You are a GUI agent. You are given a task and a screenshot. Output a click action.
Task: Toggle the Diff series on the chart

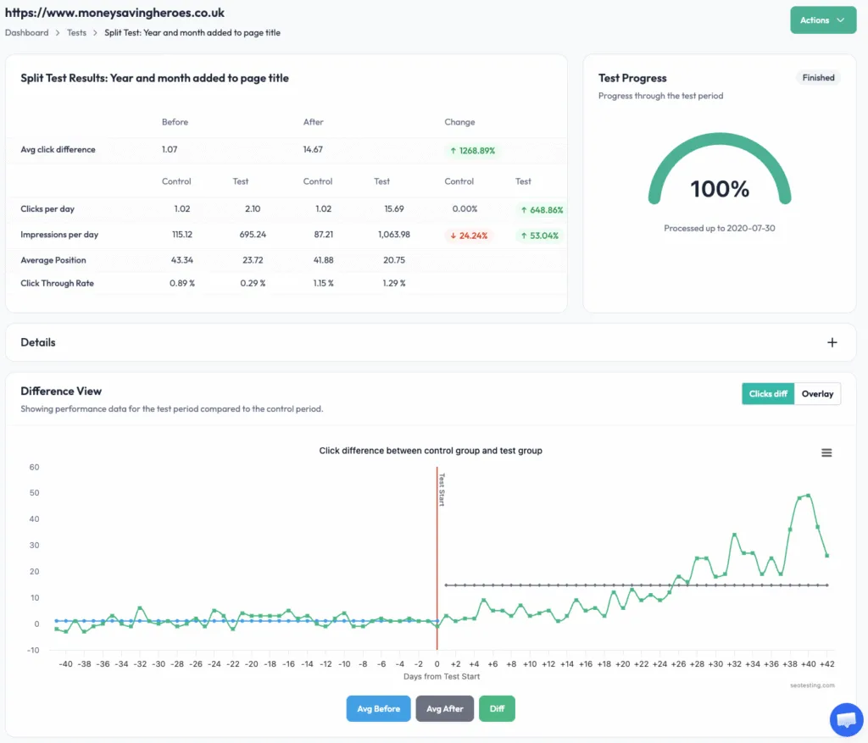pyautogui.click(x=497, y=708)
